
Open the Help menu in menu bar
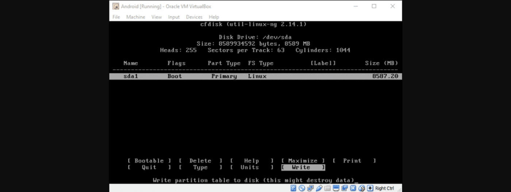click(214, 17)
